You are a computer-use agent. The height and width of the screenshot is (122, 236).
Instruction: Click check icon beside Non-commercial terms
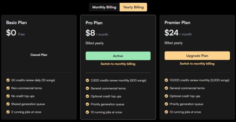click(8, 88)
